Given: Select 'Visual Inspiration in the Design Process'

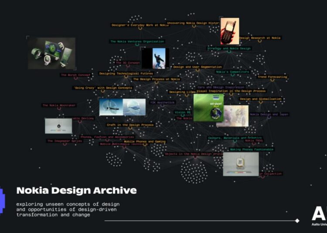Looking at the screenshot, I should click(231, 91).
